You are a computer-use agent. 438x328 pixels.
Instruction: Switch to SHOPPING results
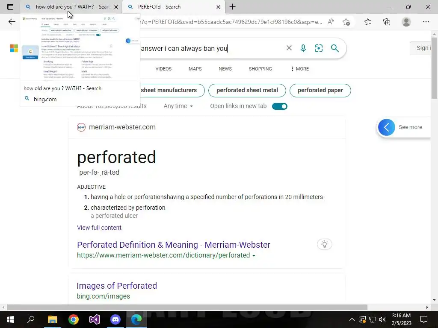260,69
